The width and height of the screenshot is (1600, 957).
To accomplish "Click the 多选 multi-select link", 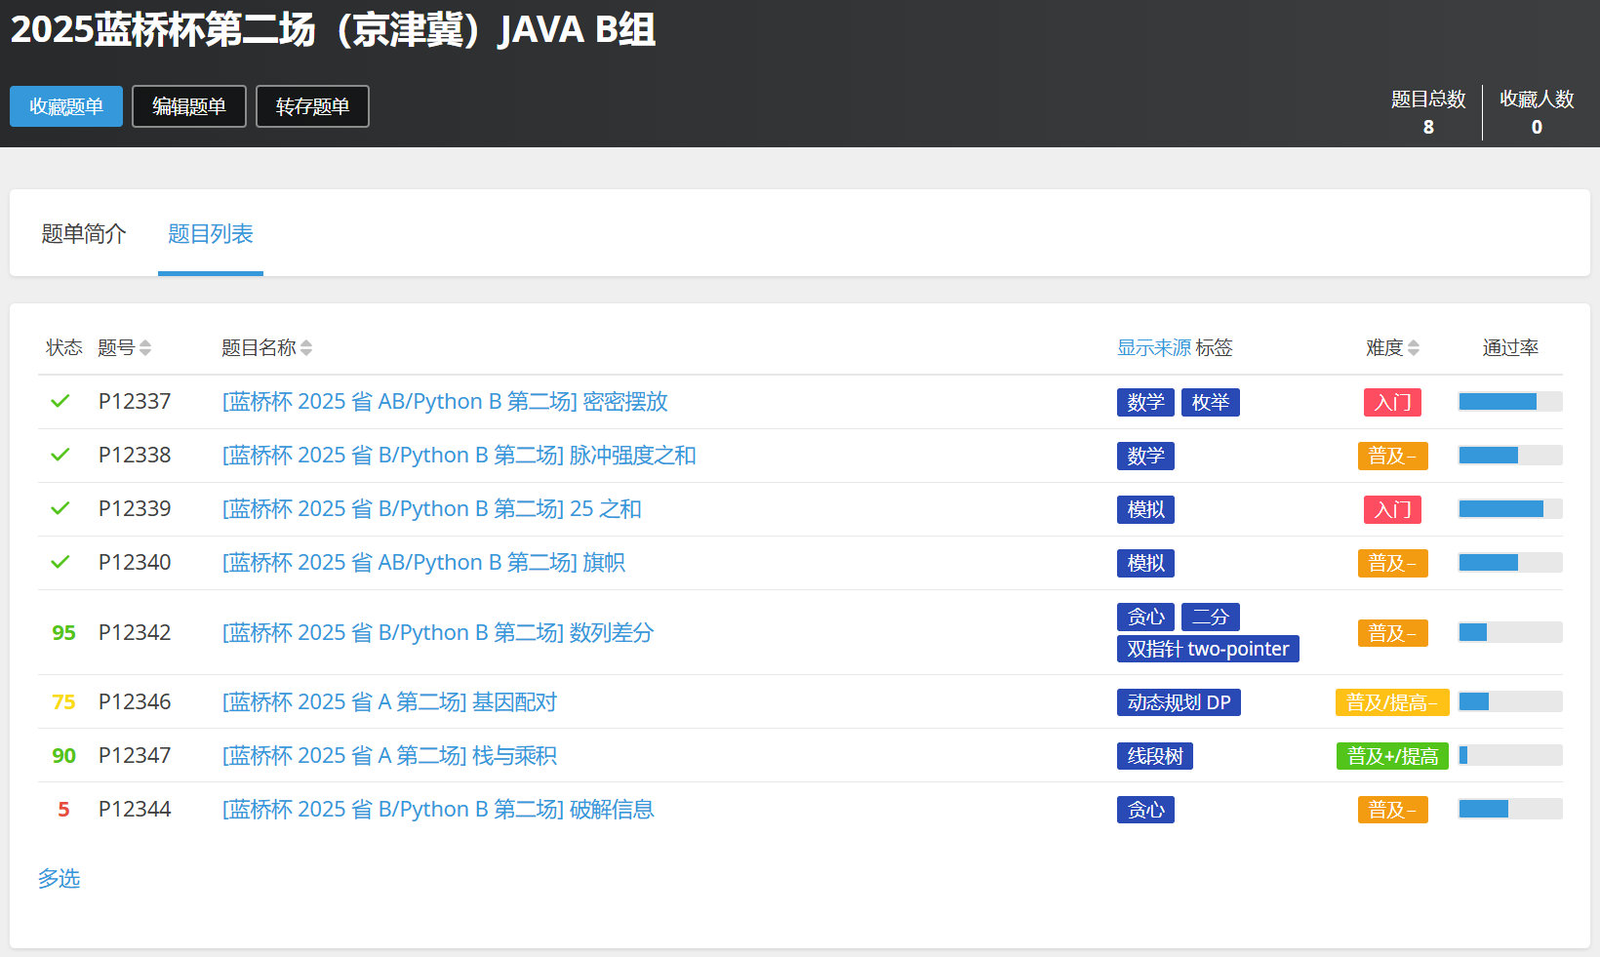I will click(60, 879).
